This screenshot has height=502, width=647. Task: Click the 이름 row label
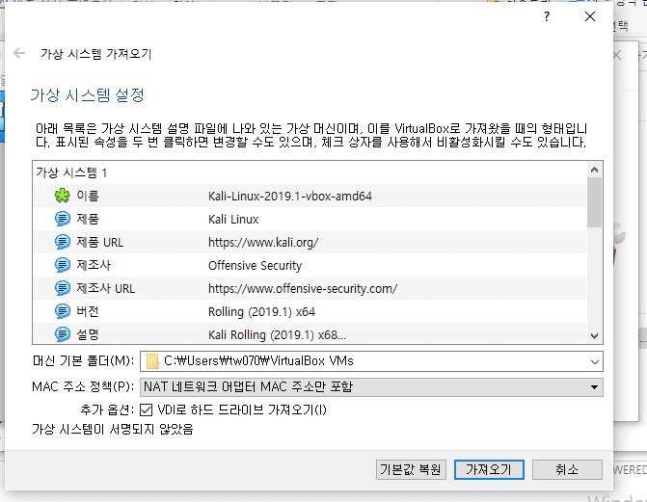pyautogui.click(x=88, y=196)
